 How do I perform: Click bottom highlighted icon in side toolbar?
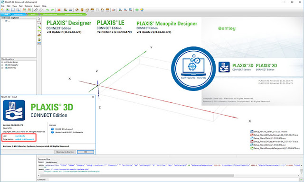click(39, 44)
